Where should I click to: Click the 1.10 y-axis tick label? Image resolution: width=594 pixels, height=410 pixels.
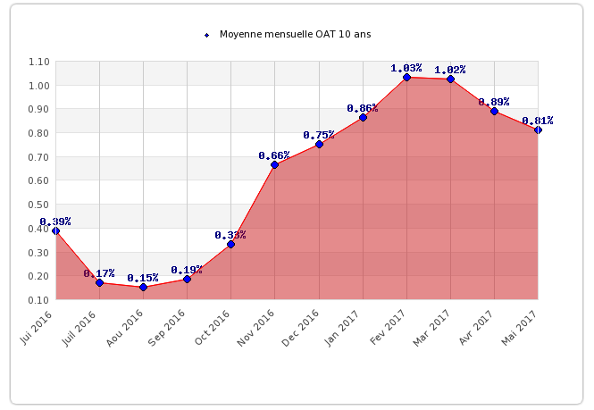[x=38, y=62]
